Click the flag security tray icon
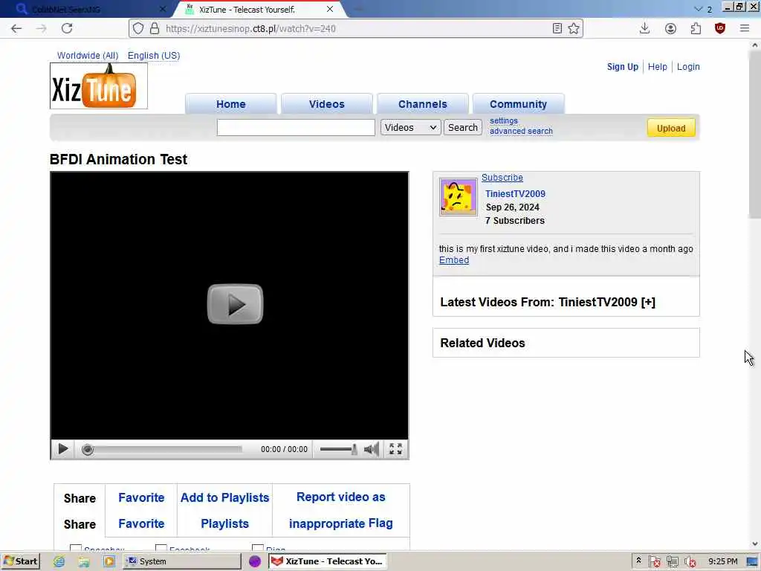This screenshot has width=761, height=571. [x=654, y=562]
